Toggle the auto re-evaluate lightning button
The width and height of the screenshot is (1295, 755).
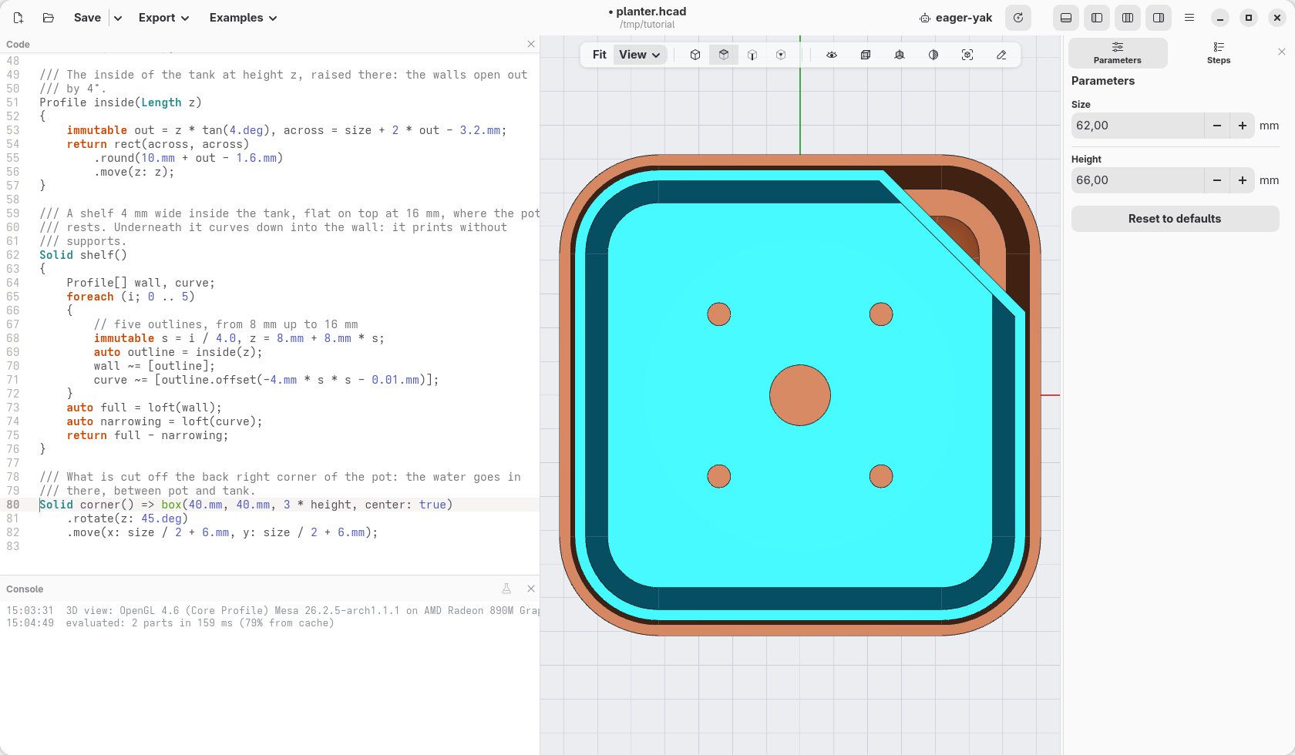[x=1018, y=18]
